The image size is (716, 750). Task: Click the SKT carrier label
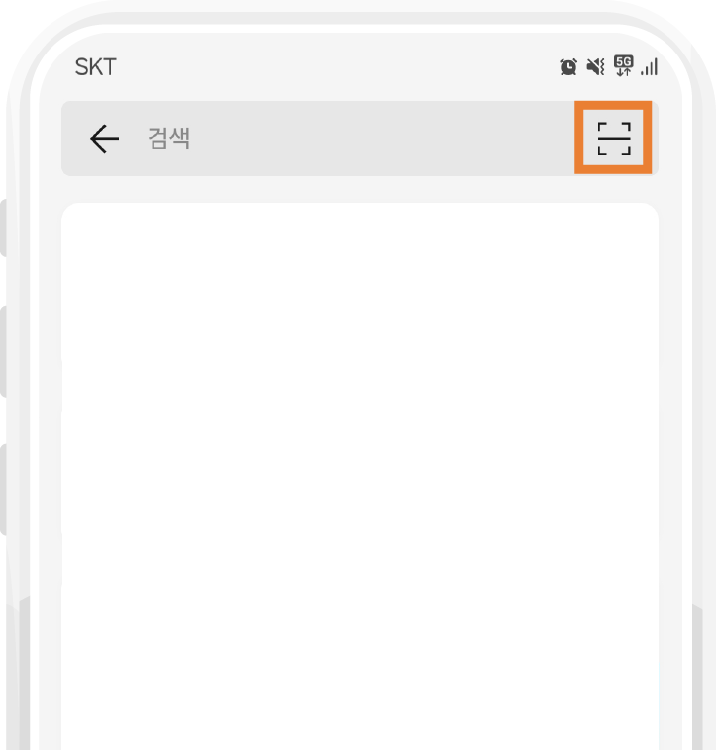[96, 67]
